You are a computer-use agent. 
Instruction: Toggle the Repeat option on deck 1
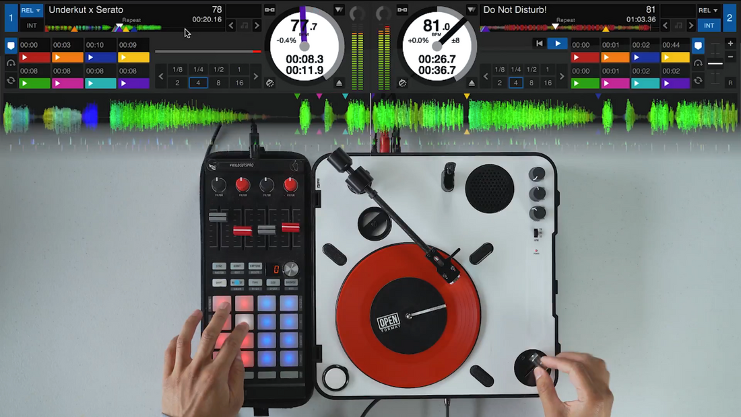point(131,20)
